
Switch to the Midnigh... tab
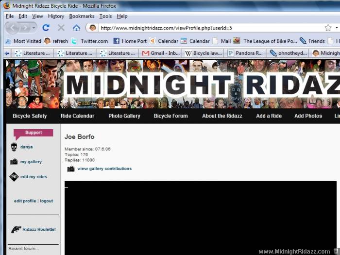(325, 53)
